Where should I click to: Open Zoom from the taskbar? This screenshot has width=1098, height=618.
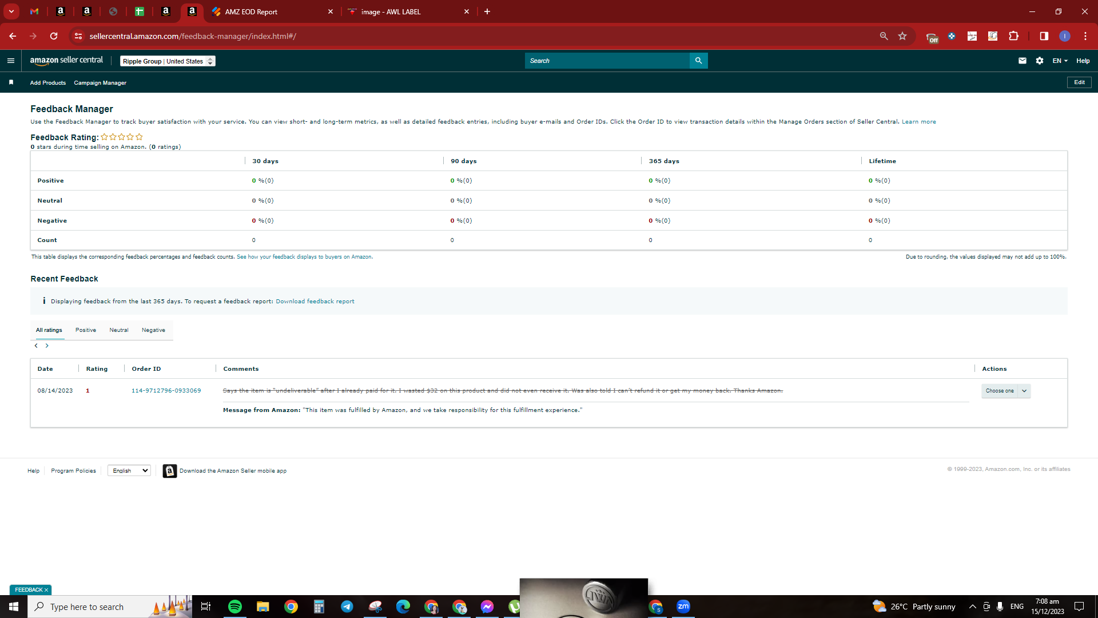click(x=683, y=607)
